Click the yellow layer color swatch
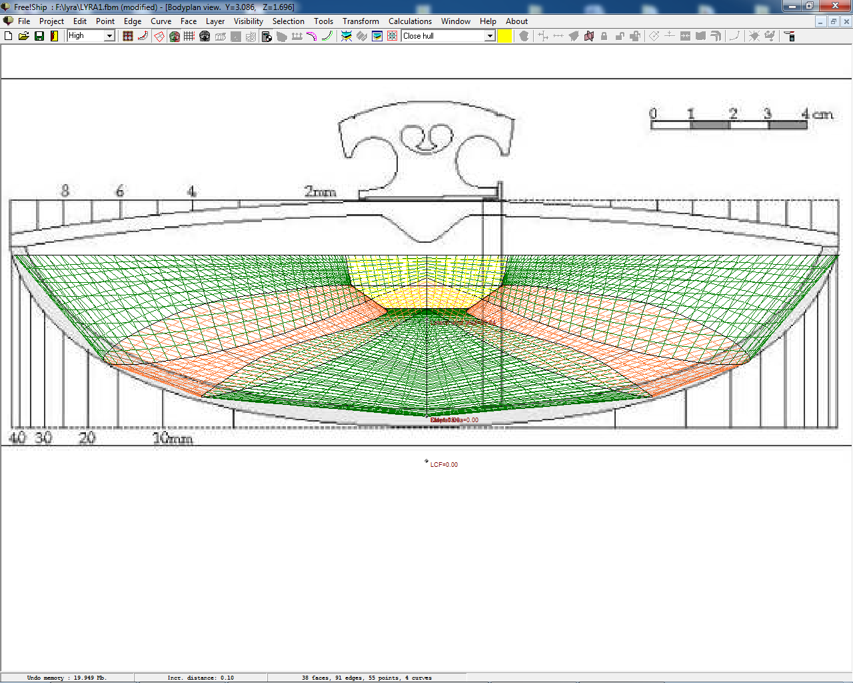Image resolution: width=853 pixels, height=683 pixels. click(x=505, y=36)
